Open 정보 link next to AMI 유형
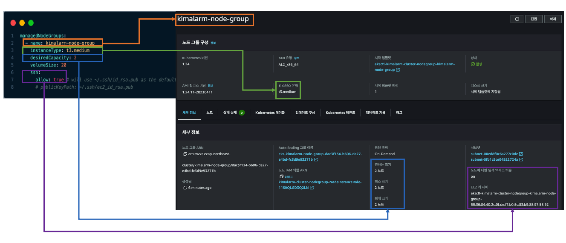 pos(297,58)
